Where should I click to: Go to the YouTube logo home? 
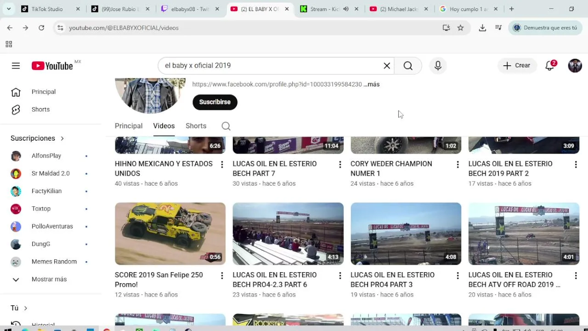[x=52, y=66]
